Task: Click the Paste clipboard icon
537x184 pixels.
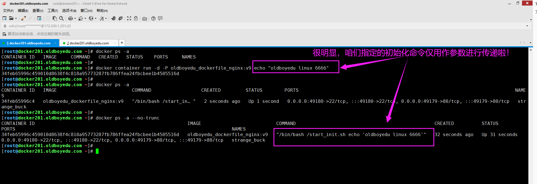Action: (x=55, y=18)
